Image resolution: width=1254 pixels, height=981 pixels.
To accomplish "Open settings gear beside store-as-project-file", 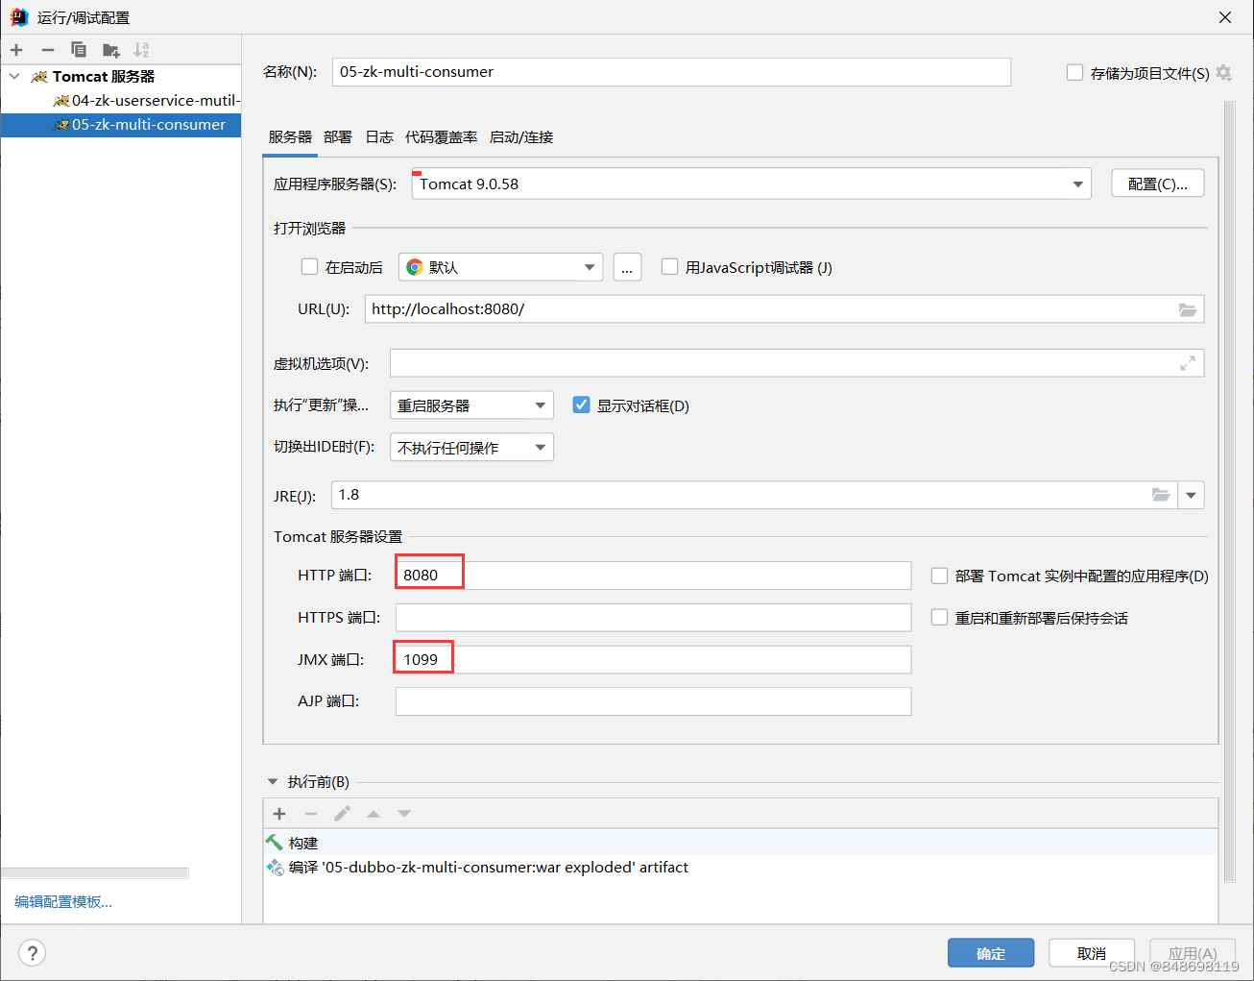I will click(x=1223, y=73).
